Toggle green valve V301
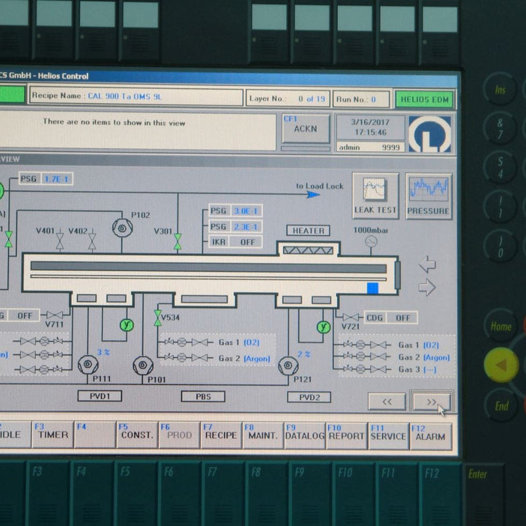 click(x=178, y=241)
